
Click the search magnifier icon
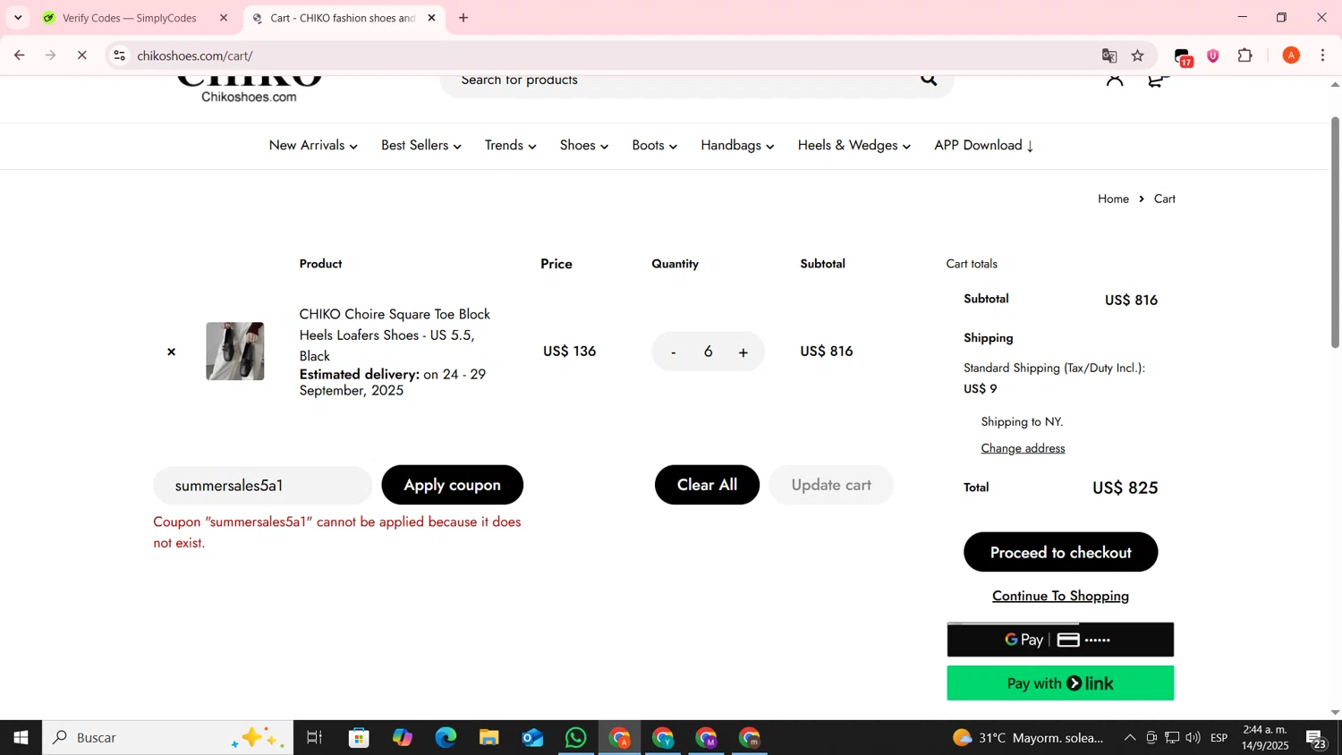click(x=929, y=81)
